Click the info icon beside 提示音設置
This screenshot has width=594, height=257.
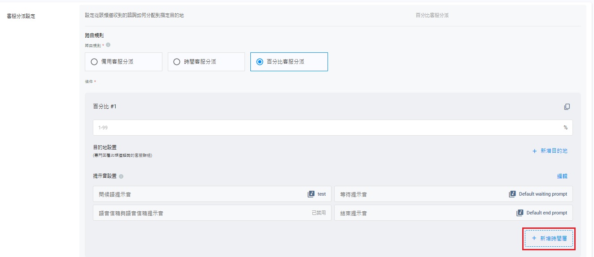tap(121, 176)
